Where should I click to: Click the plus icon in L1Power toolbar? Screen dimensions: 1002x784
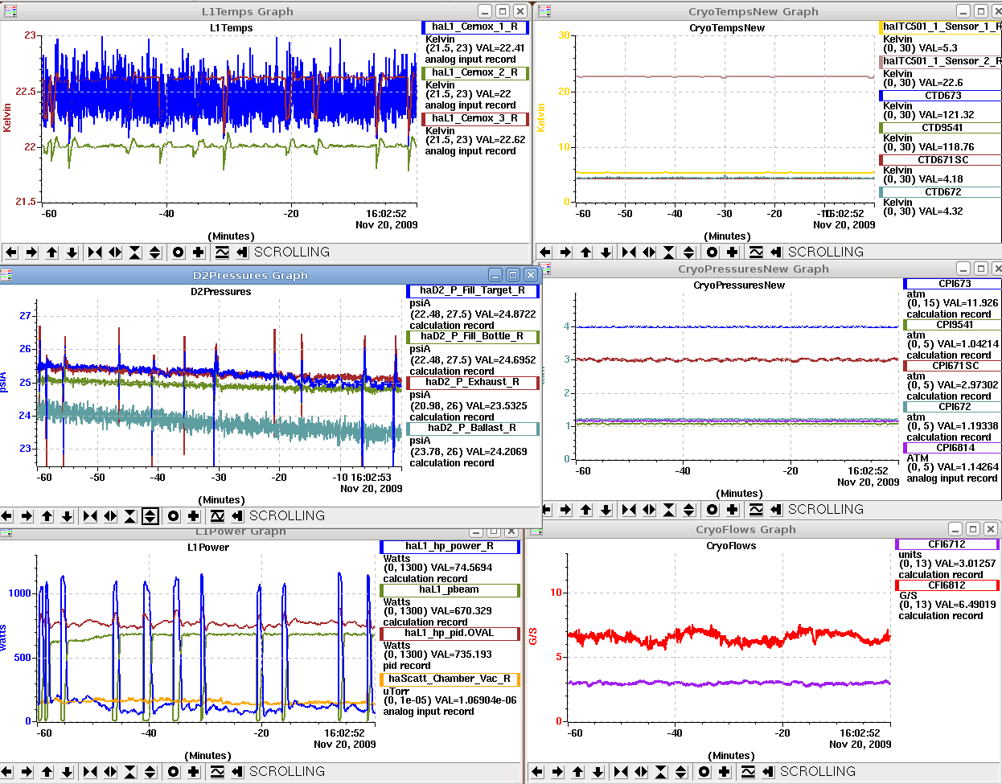pos(193,772)
